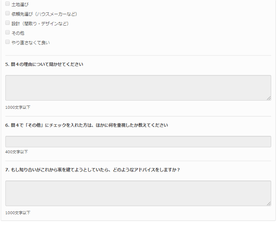
Task: Click the resize grip of question 5 text area
Action: (270, 98)
